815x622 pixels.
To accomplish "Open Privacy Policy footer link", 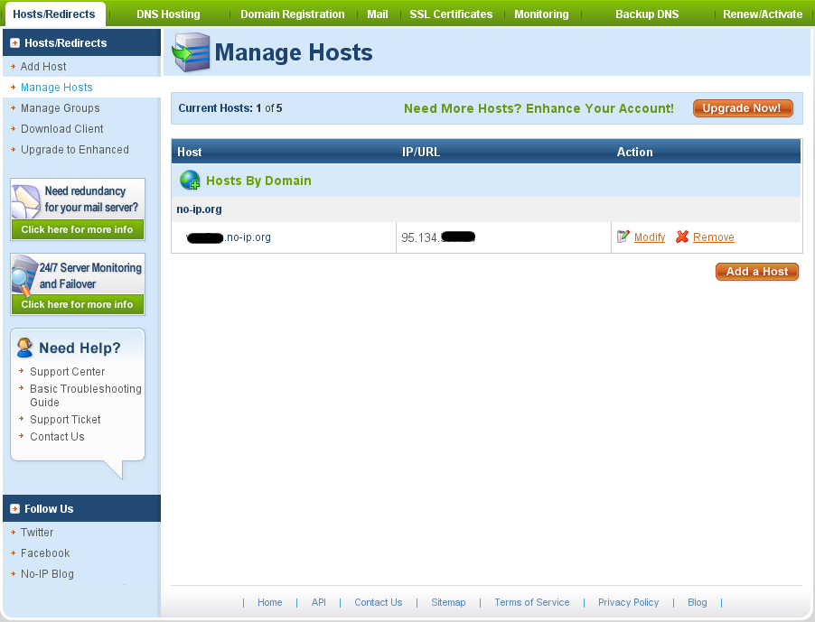I will pyautogui.click(x=628, y=602).
